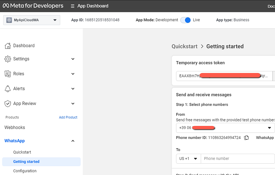Copy the Phone number ID

pos(246,138)
